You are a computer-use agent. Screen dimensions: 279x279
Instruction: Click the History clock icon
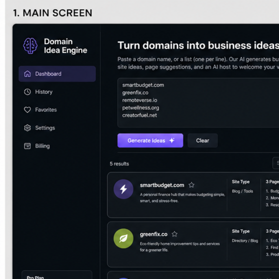coord(27,92)
